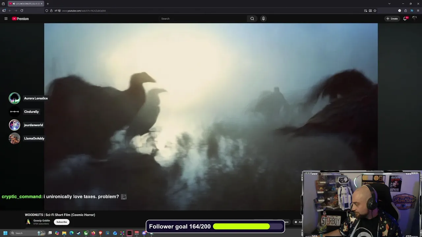
Task: Click the Gossip Goblin channel avatar
Action: tap(28, 222)
